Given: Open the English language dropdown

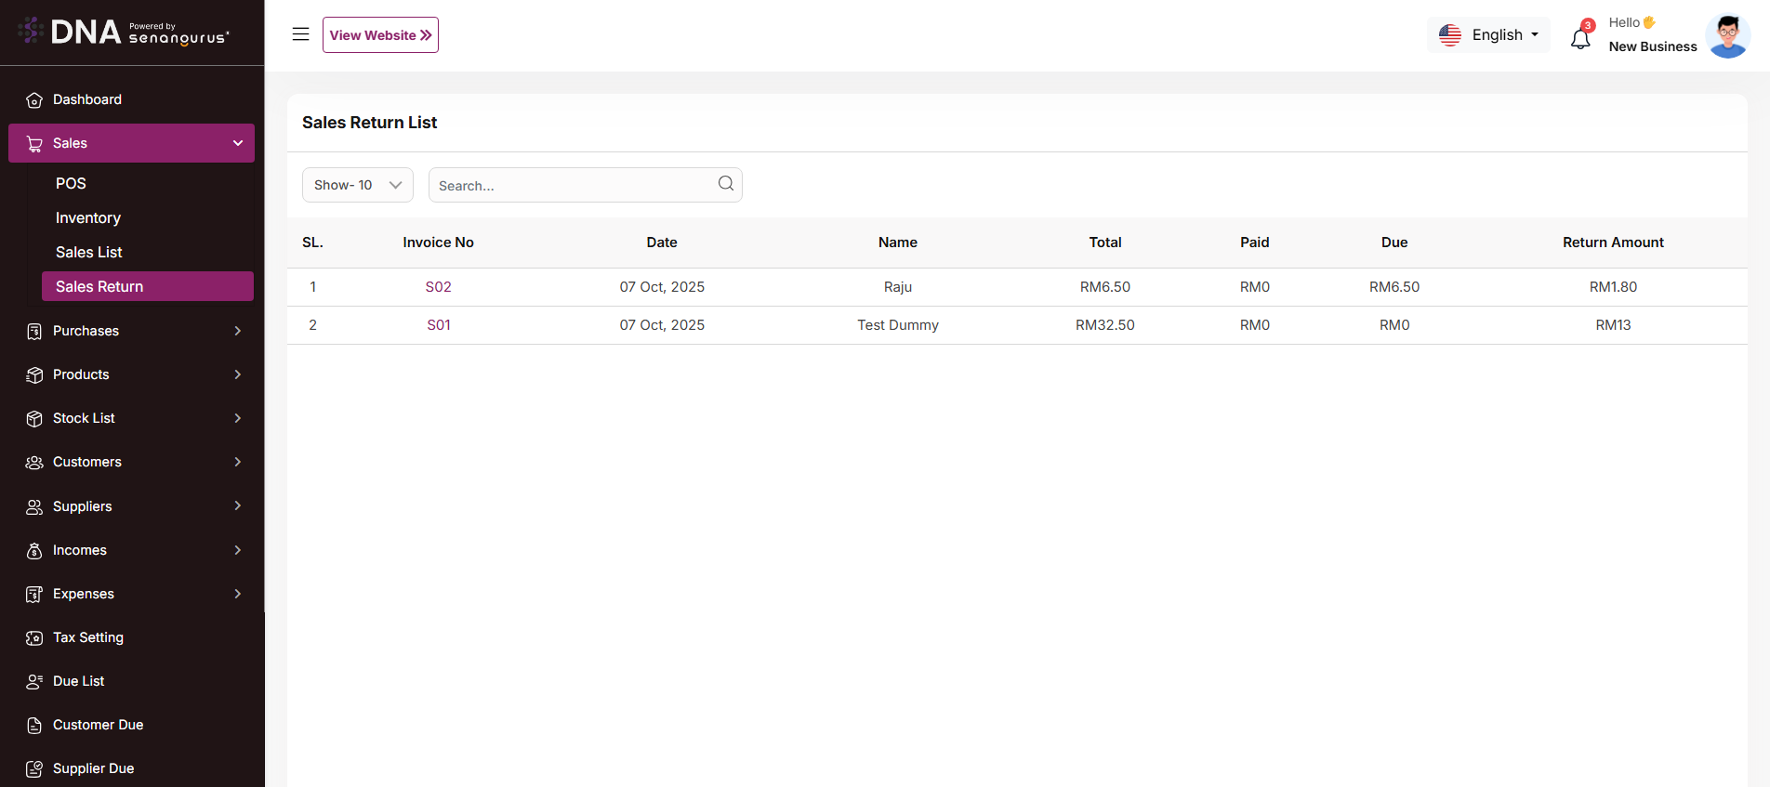Looking at the screenshot, I should [x=1488, y=35].
